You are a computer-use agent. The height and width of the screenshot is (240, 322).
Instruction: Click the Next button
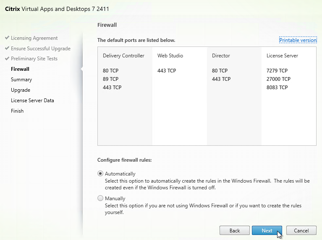click(267, 230)
